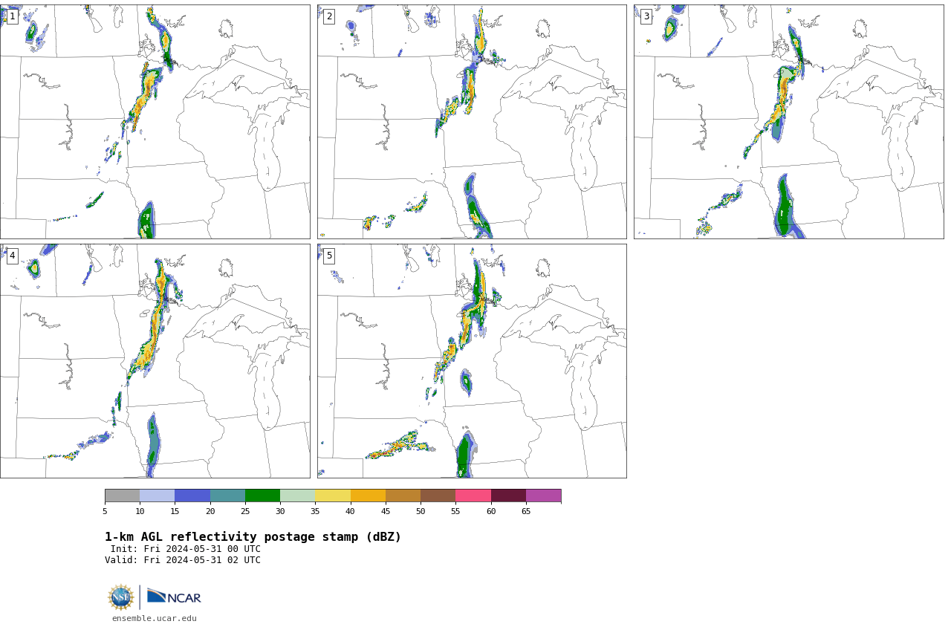Click the colorbar tick label 65

point(526,511)
